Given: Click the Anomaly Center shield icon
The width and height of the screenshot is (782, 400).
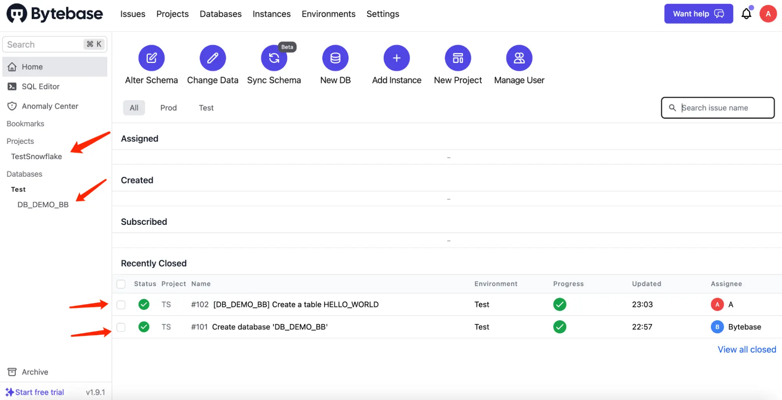Looking at the screenshot, I should click(12, 106).
